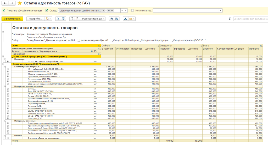Open the Склад field dropdown arrow

coord(122,10)
